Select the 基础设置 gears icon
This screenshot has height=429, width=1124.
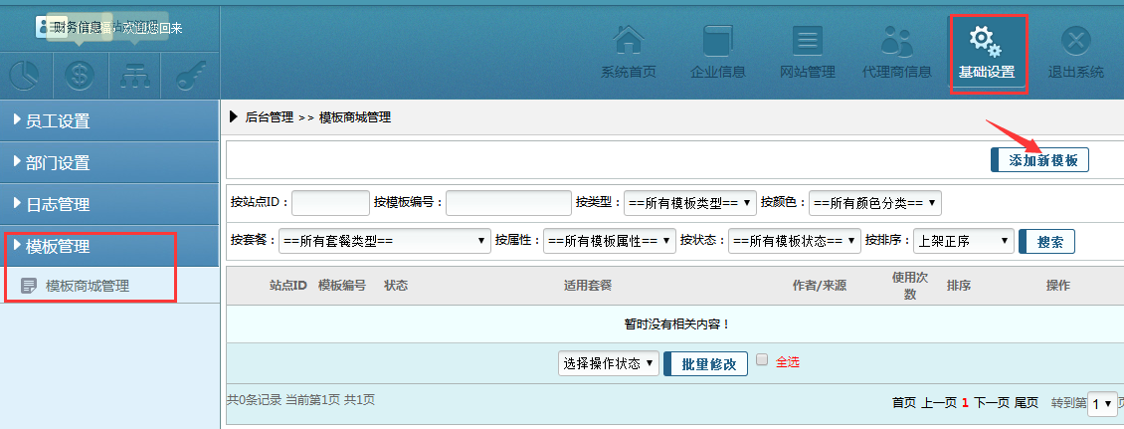[x=985, y=42]
